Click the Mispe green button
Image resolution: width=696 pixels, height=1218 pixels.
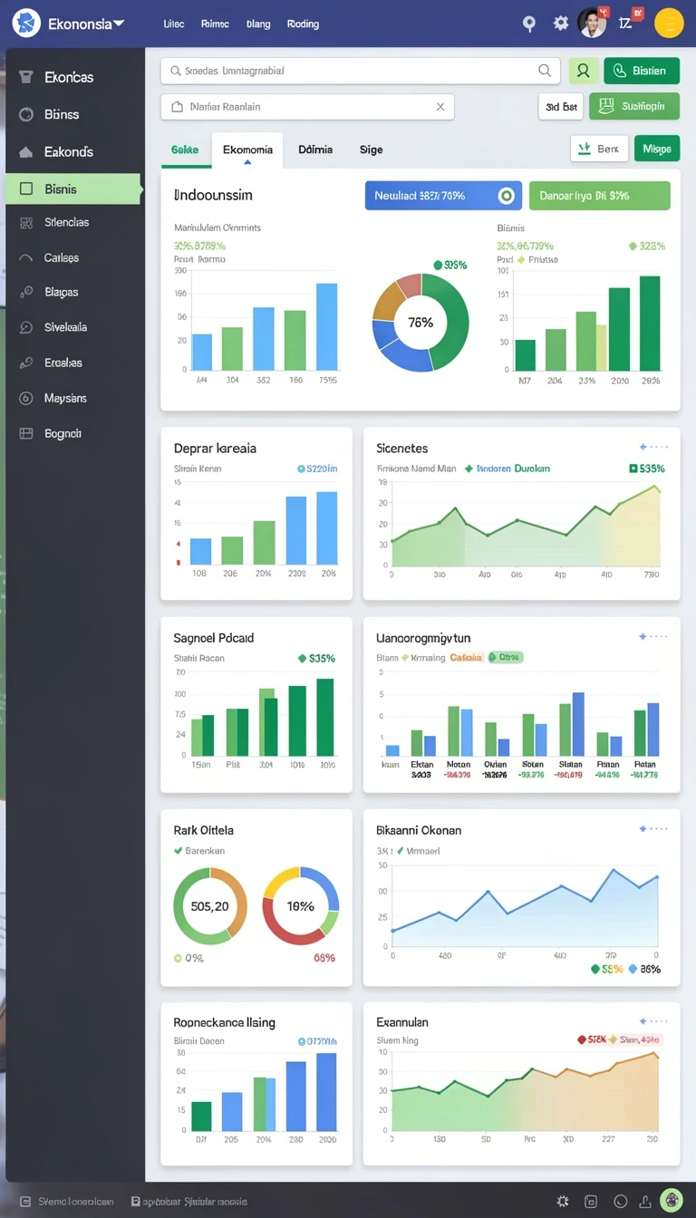pyautogui.click(x=657, y=149)
